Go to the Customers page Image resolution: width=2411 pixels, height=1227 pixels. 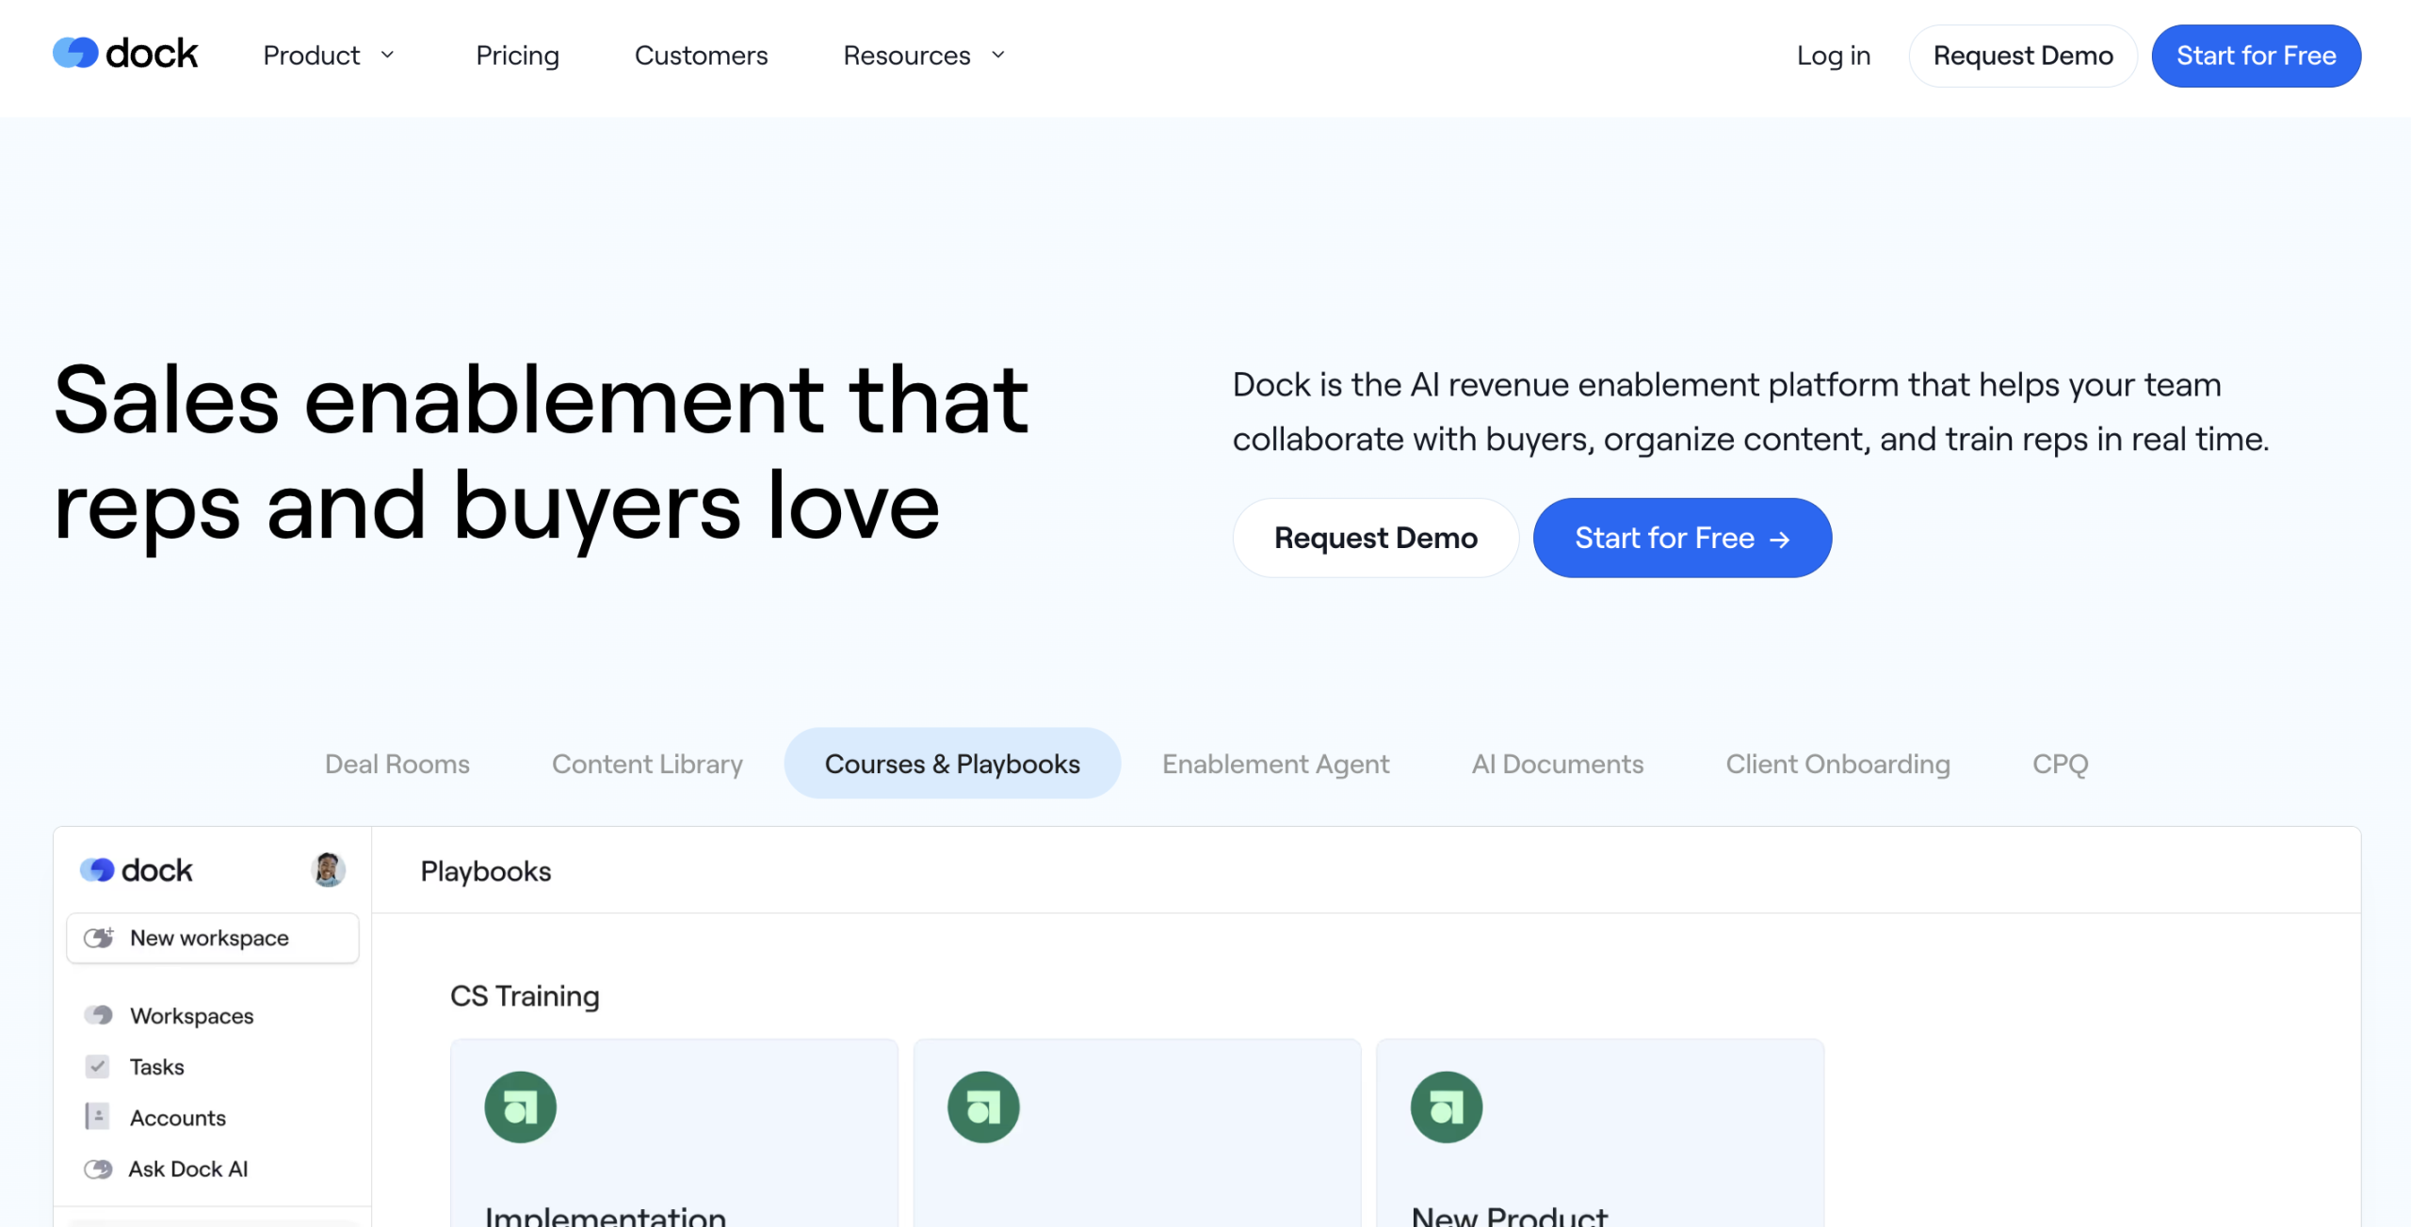tap(701, 56)
